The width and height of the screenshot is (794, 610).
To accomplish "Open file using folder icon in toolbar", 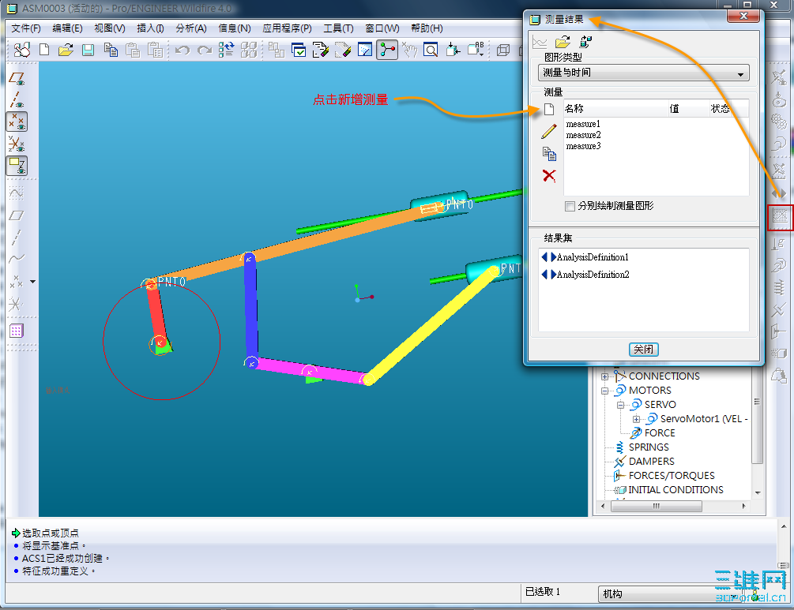I will [x=66, y=50].
